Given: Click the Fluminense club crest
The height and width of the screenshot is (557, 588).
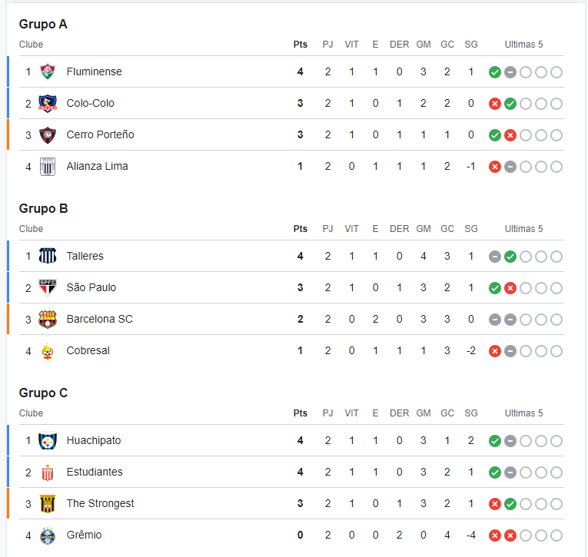Looking at the screenshot, I should click(48, 72).
